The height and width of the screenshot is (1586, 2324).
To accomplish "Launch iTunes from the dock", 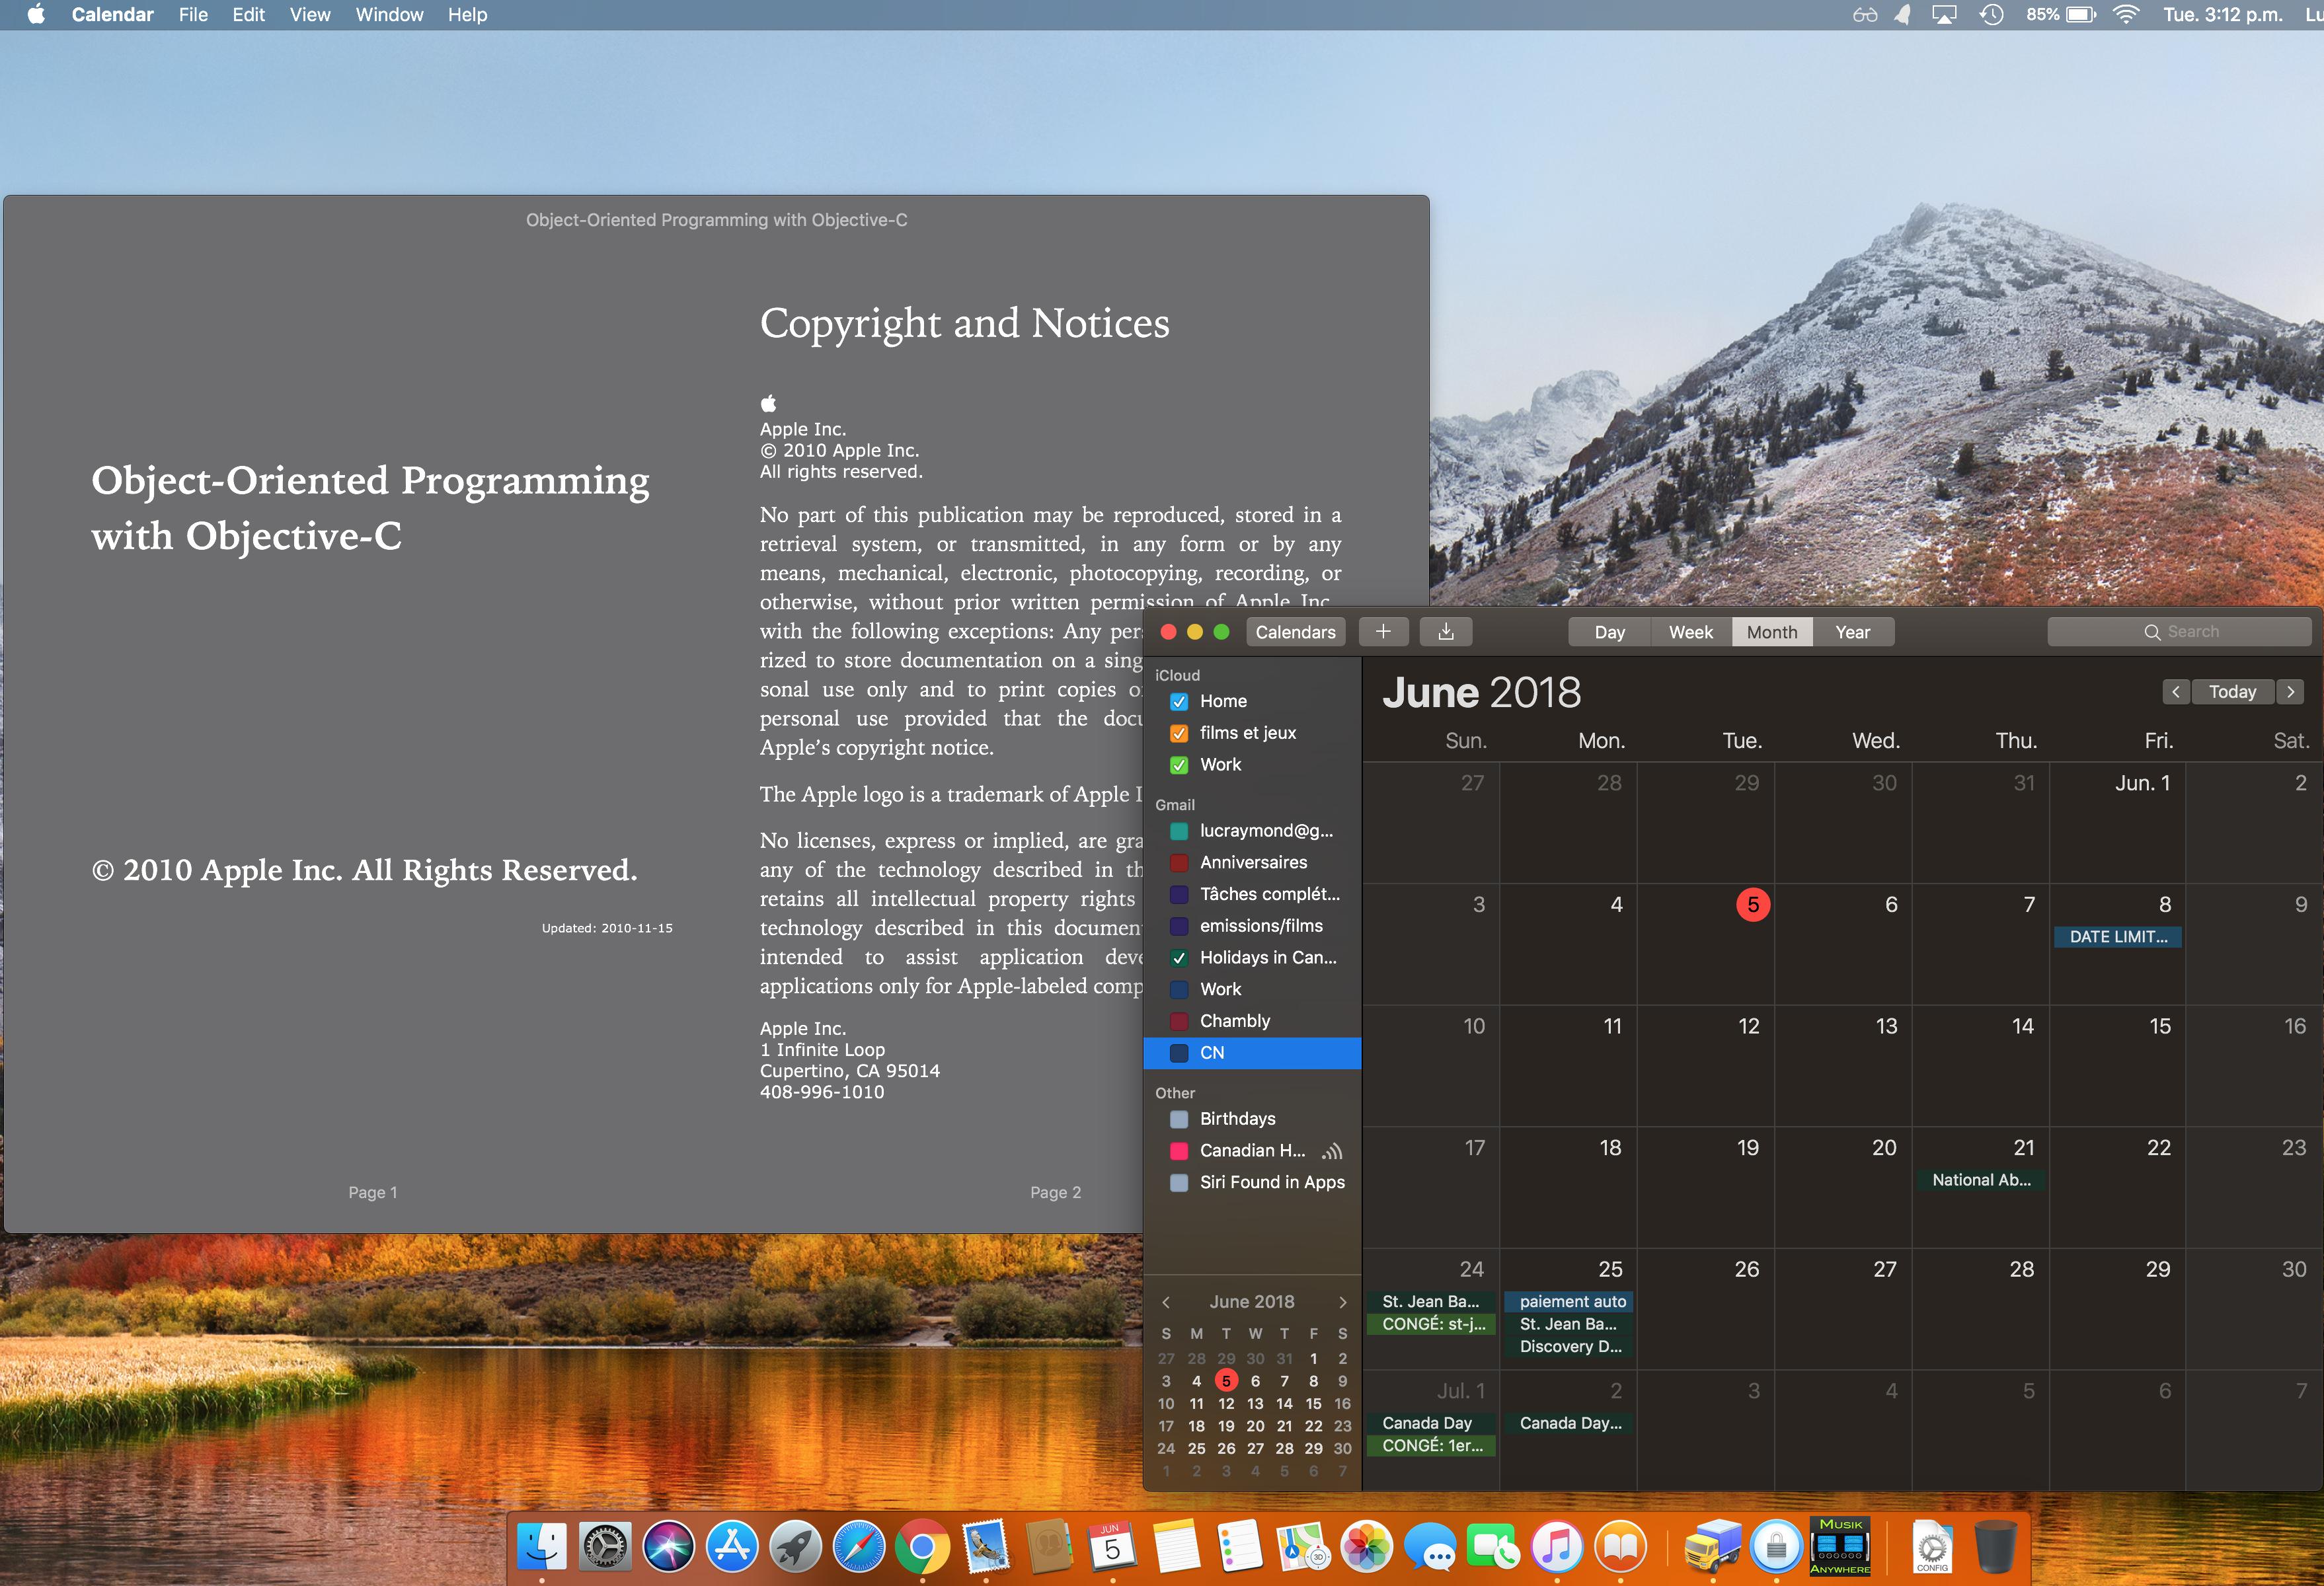I will [x=1557, y=1546].
